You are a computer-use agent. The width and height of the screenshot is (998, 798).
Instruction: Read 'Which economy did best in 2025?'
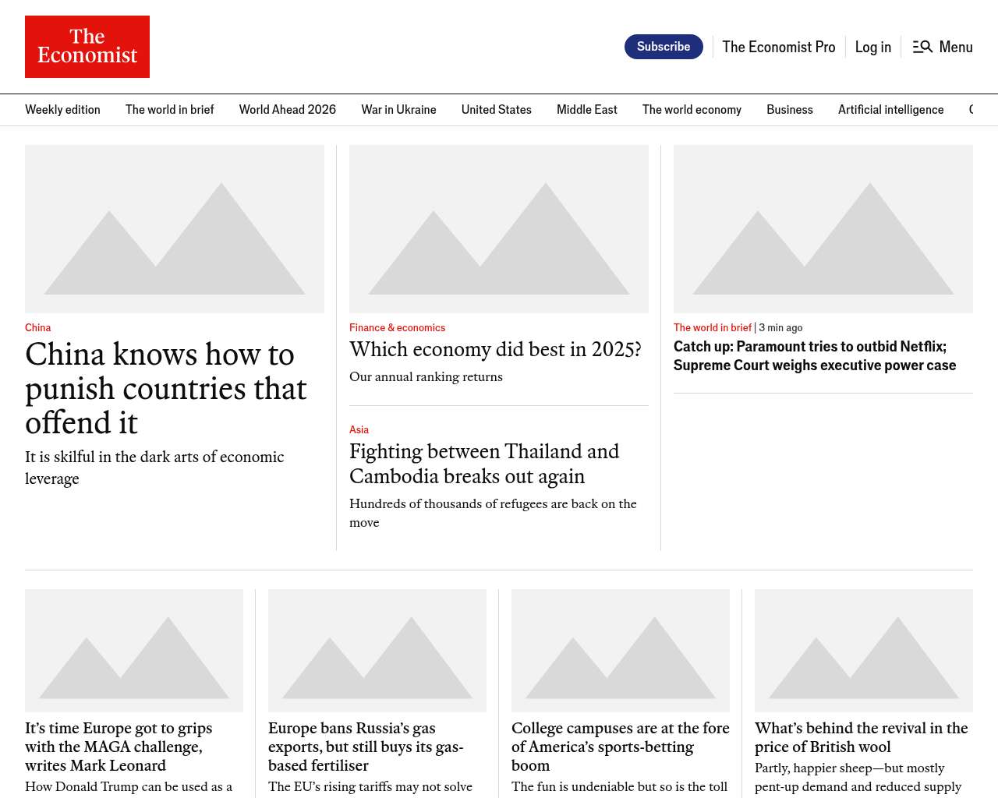tap(495, 350)
